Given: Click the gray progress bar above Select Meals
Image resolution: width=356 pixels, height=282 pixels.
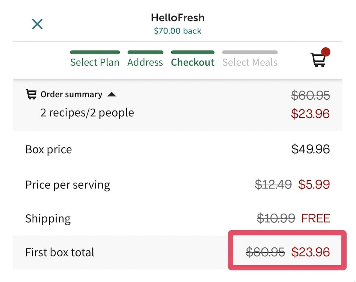Looking at the screenshot, I should click(x=250, y=52).
